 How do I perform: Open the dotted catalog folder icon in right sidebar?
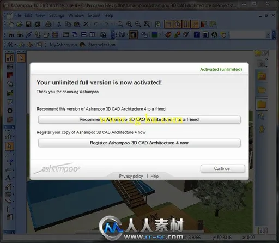tap(262, 76)
